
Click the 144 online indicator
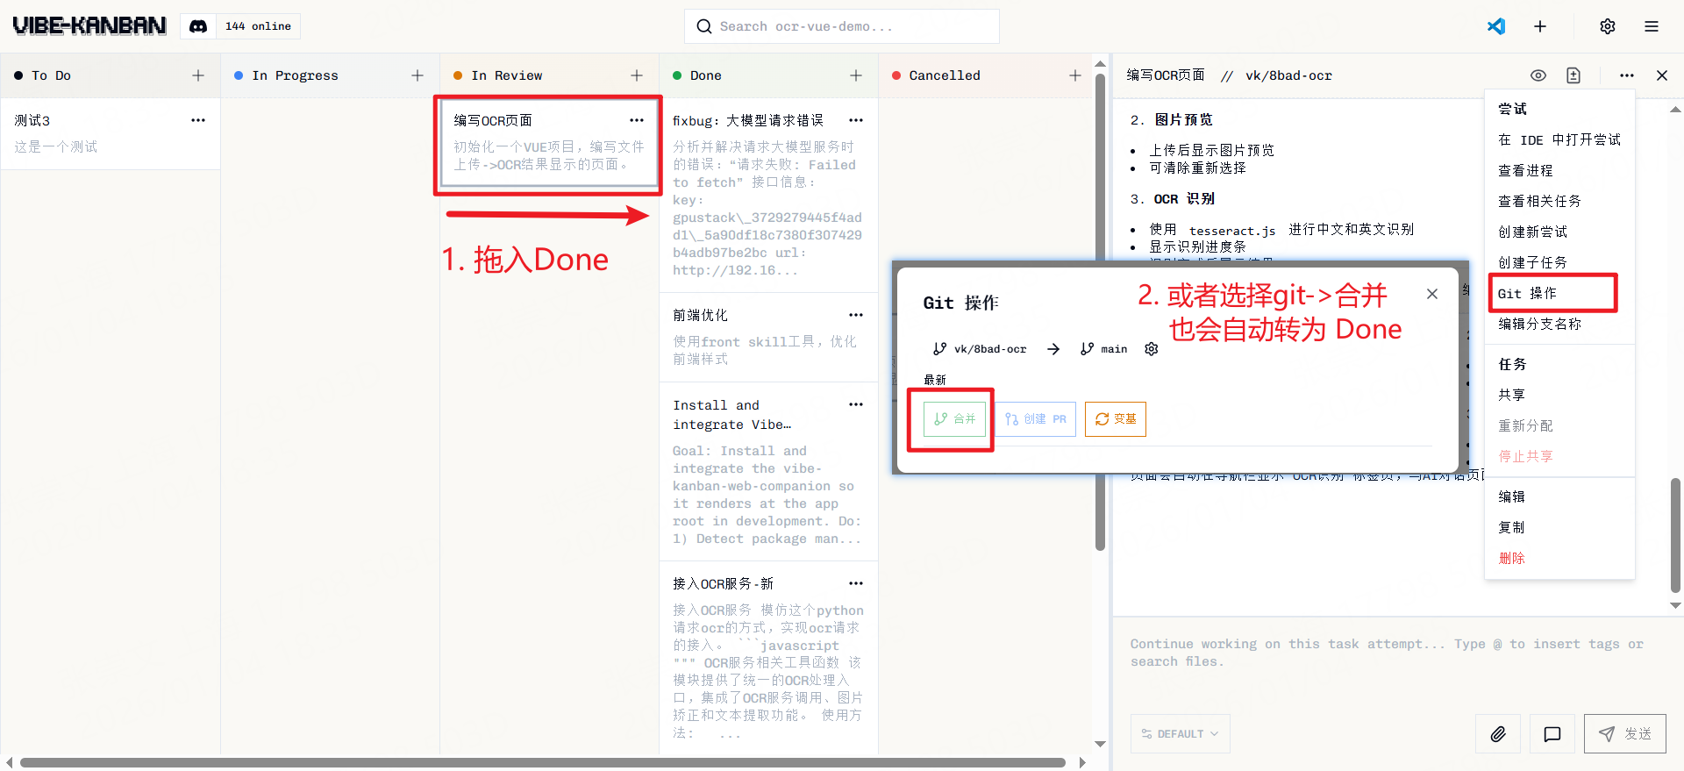point(258,26)
